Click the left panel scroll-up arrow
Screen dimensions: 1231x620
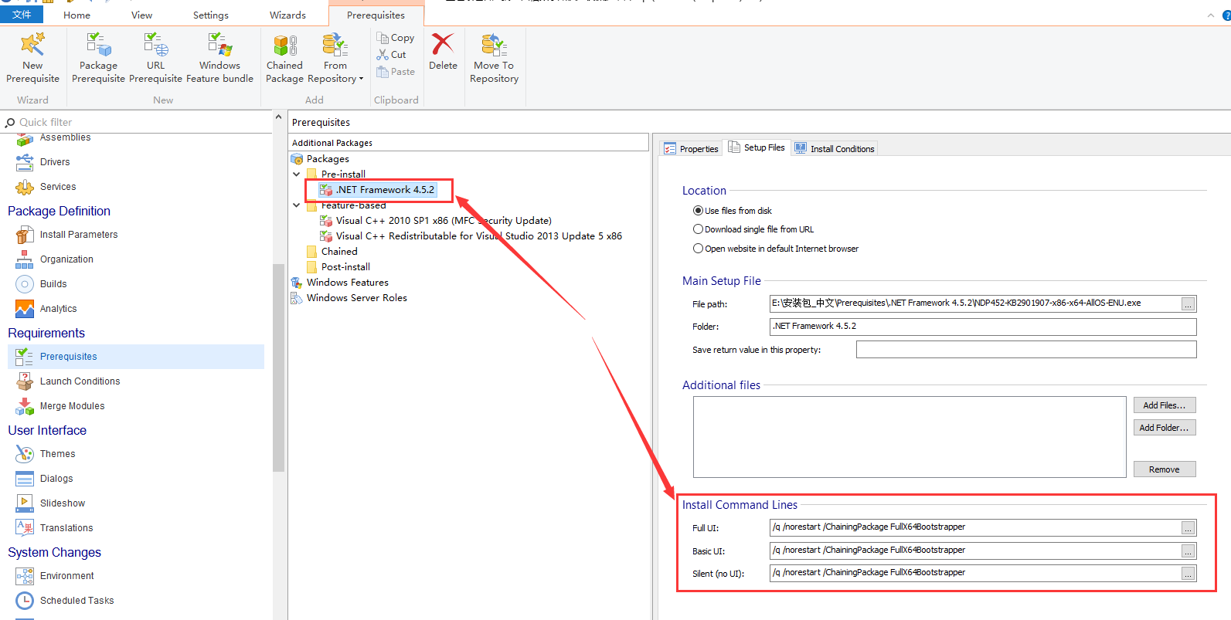278,117
